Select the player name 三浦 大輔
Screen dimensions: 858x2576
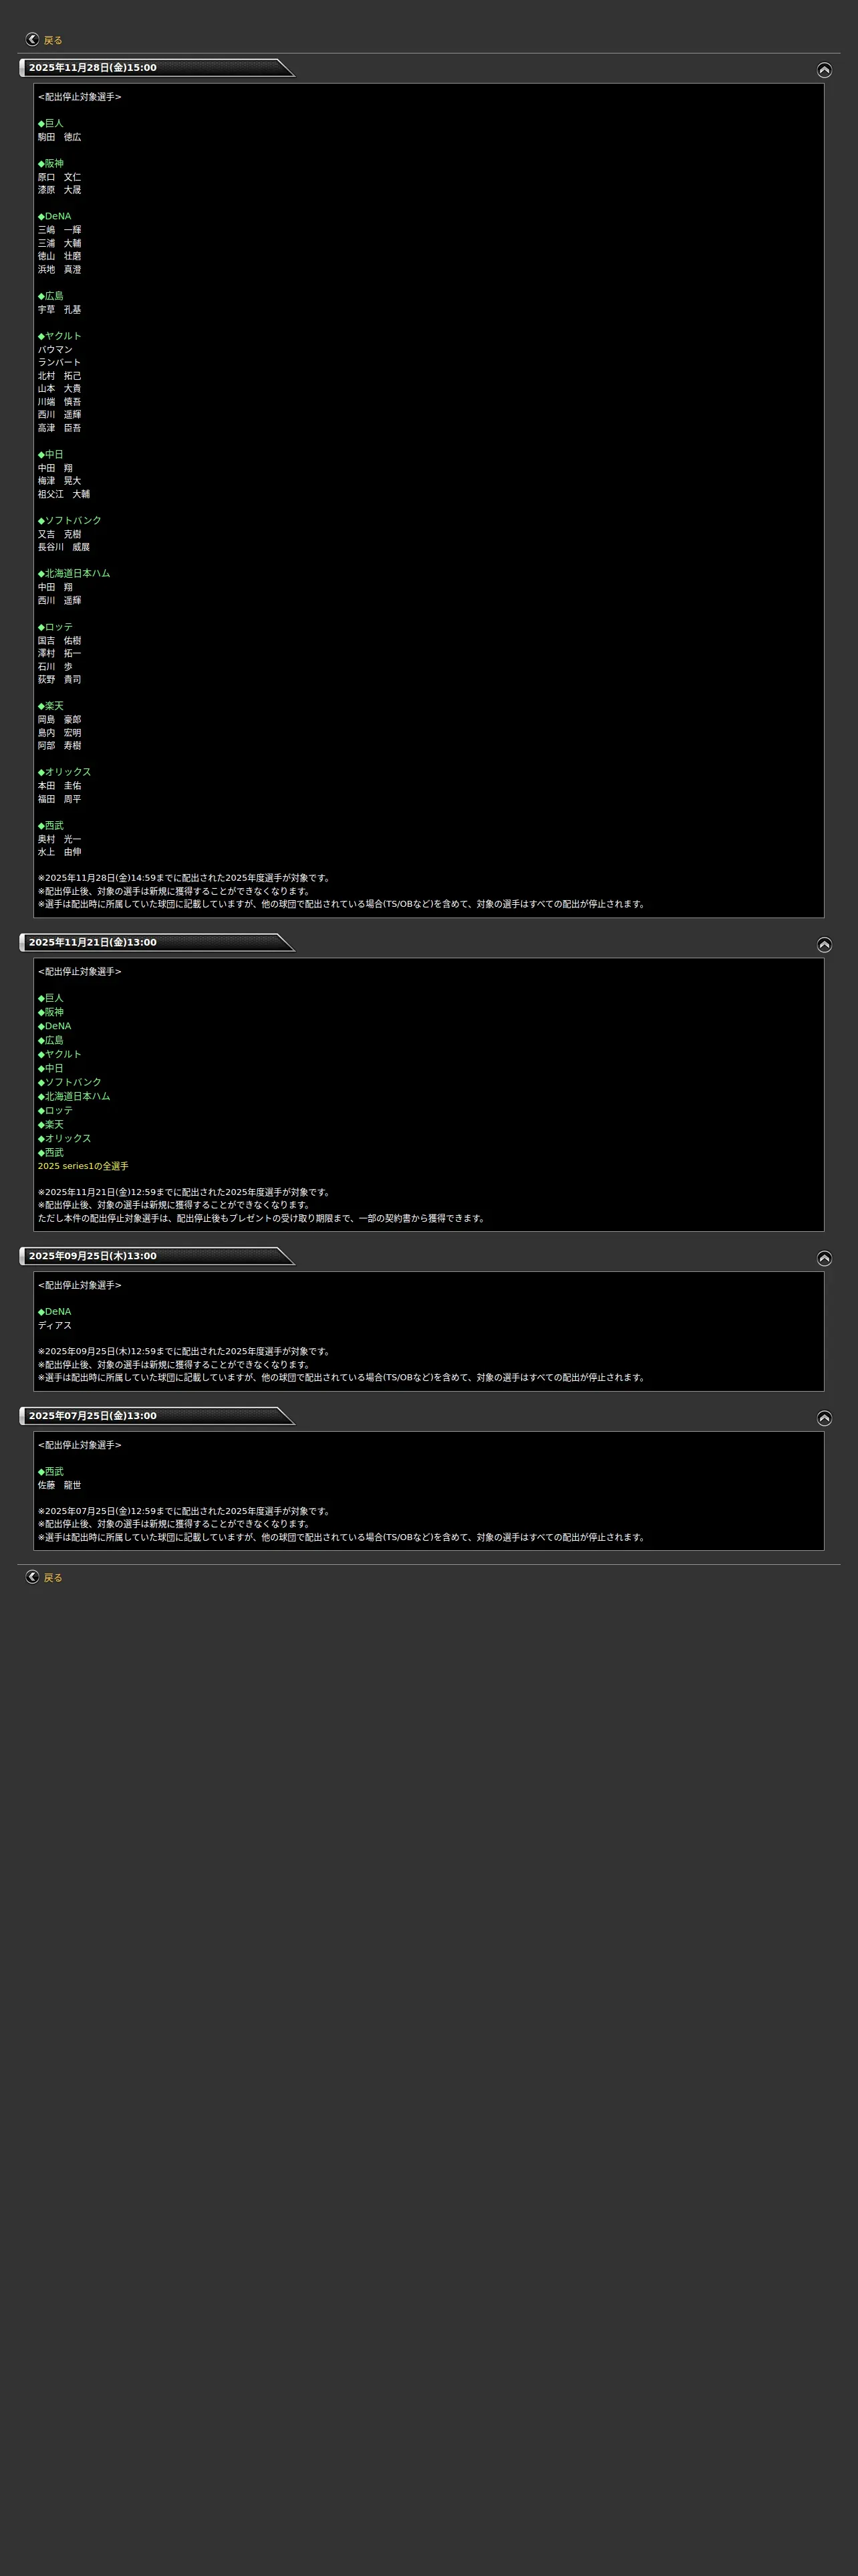[x=60, y=243]
